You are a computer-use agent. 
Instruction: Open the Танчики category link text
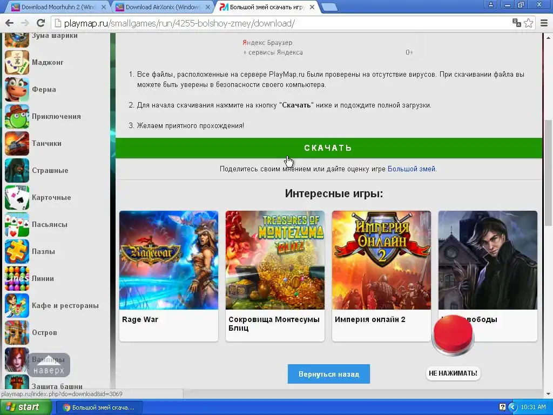(x=46, y=144)
